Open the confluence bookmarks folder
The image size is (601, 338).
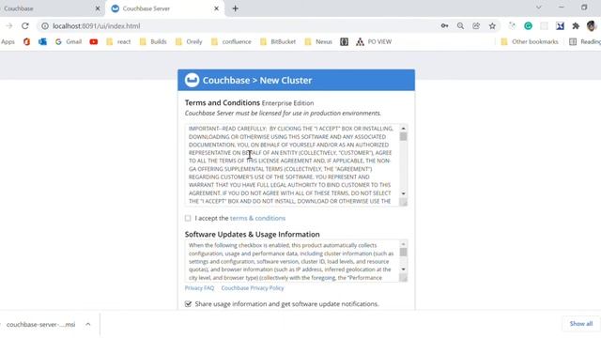(x=231, y=41)
